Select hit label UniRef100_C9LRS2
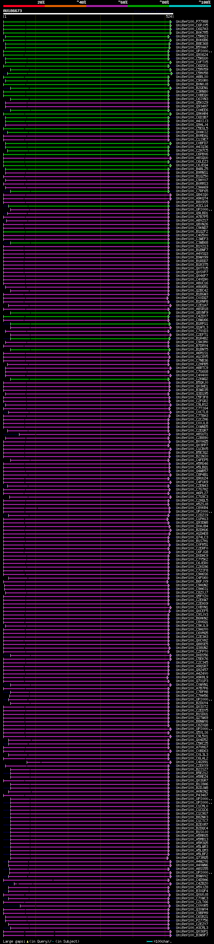 tap(192, 404)
